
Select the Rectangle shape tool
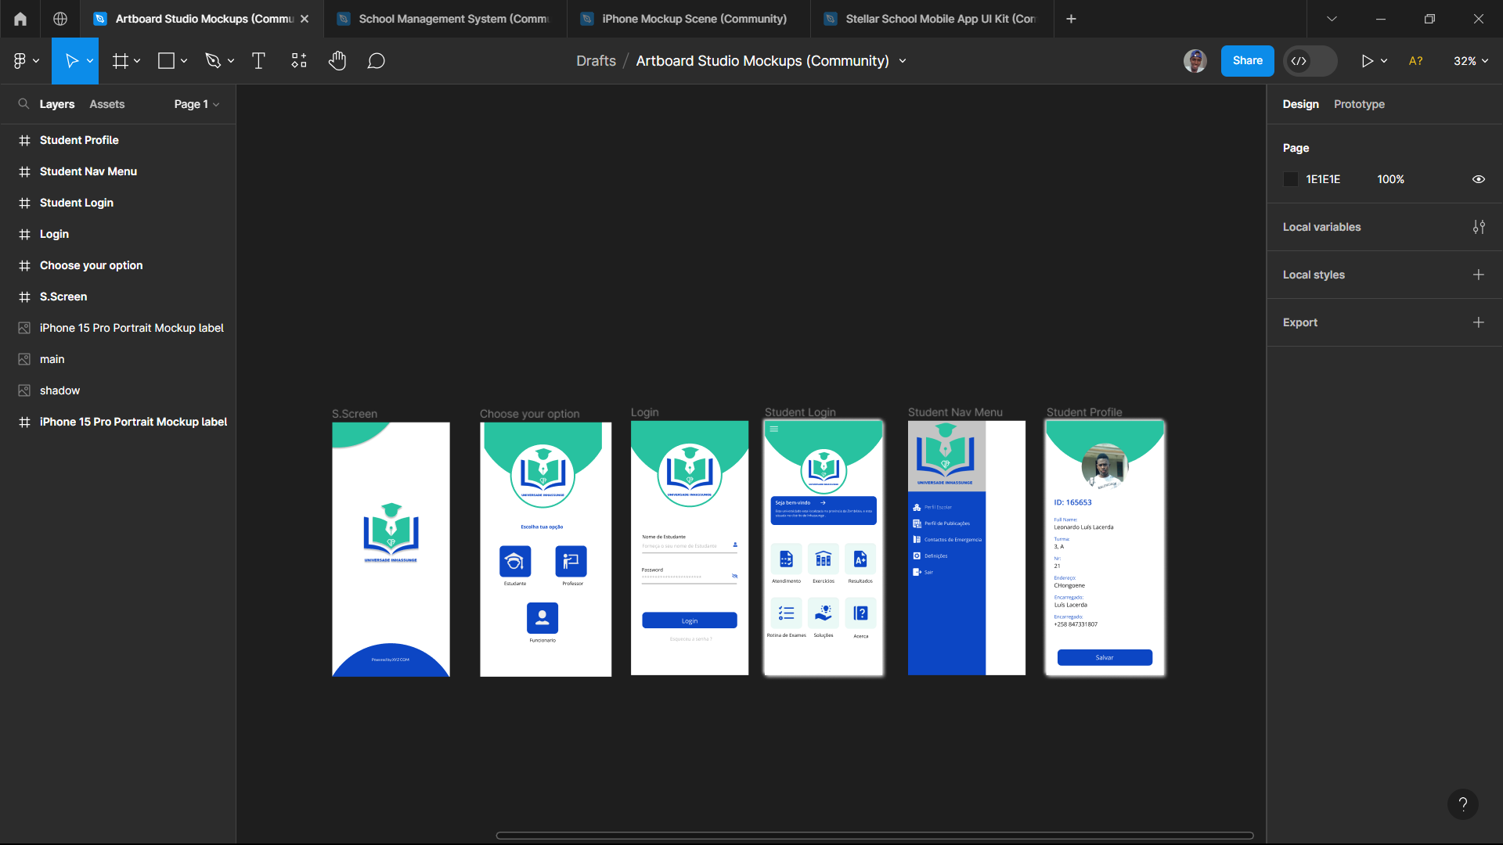coord(166,61)
